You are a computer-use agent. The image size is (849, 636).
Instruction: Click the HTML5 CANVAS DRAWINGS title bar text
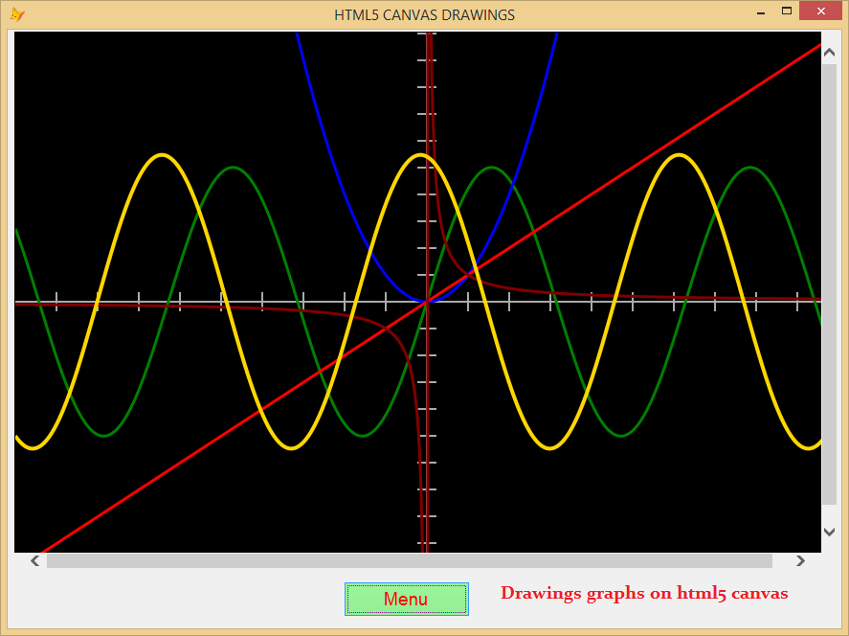click(424, 14)
